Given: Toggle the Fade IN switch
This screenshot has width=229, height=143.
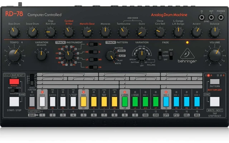Looking at the screenshot, I should point(160,56).
